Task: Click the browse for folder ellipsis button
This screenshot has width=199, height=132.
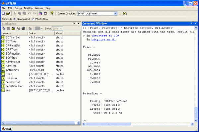Action: [x=120, y=14]
